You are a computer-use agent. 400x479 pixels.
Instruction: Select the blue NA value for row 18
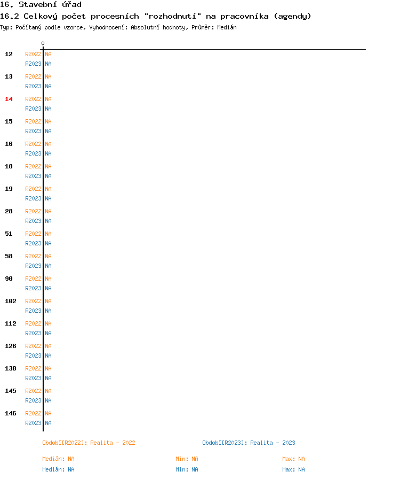point(48,176)
